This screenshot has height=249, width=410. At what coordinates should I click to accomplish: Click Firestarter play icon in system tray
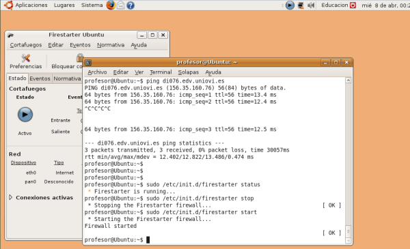(290, 5)
